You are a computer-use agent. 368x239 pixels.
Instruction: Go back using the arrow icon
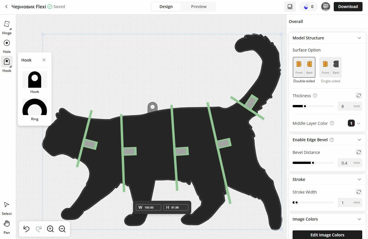6,7
